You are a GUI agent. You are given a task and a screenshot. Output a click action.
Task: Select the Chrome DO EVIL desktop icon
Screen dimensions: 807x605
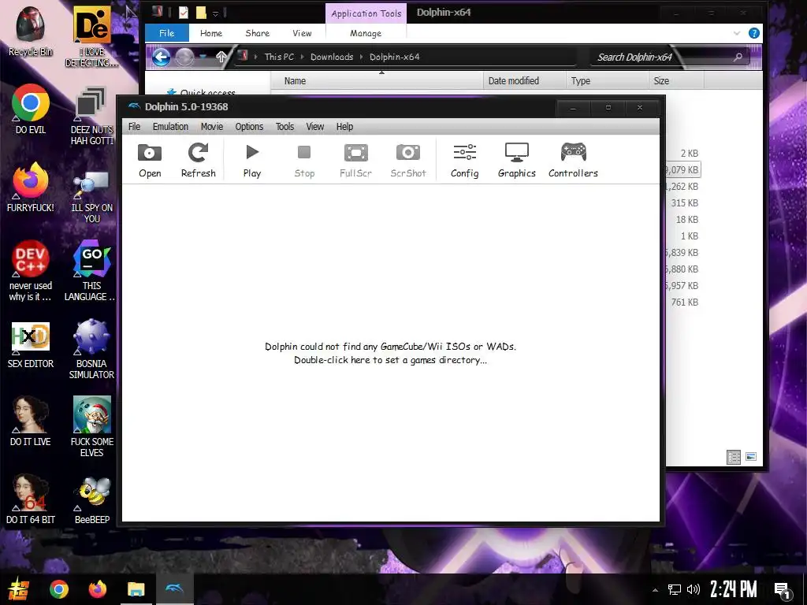point(31,109)
